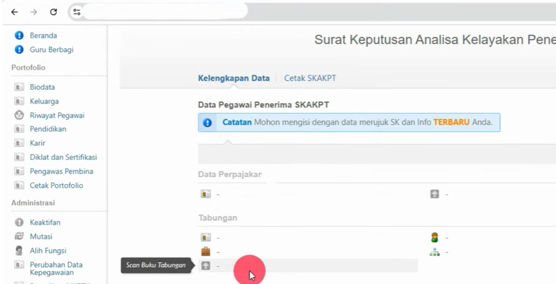Image resolution: width=556 pixels, height=284 pixels.
Task: Open the Keaktifan menu item
Action: 45,223
